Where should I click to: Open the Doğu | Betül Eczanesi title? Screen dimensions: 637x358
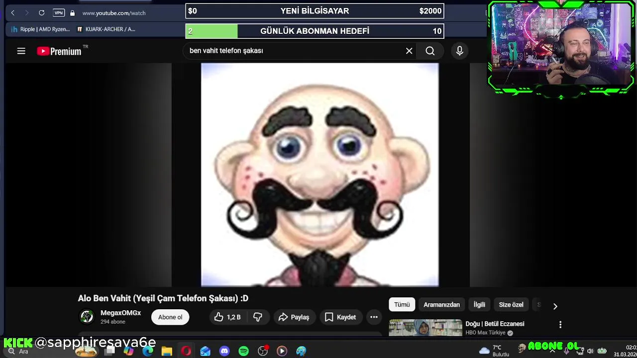pyautogui.click(x=495, y=324)
